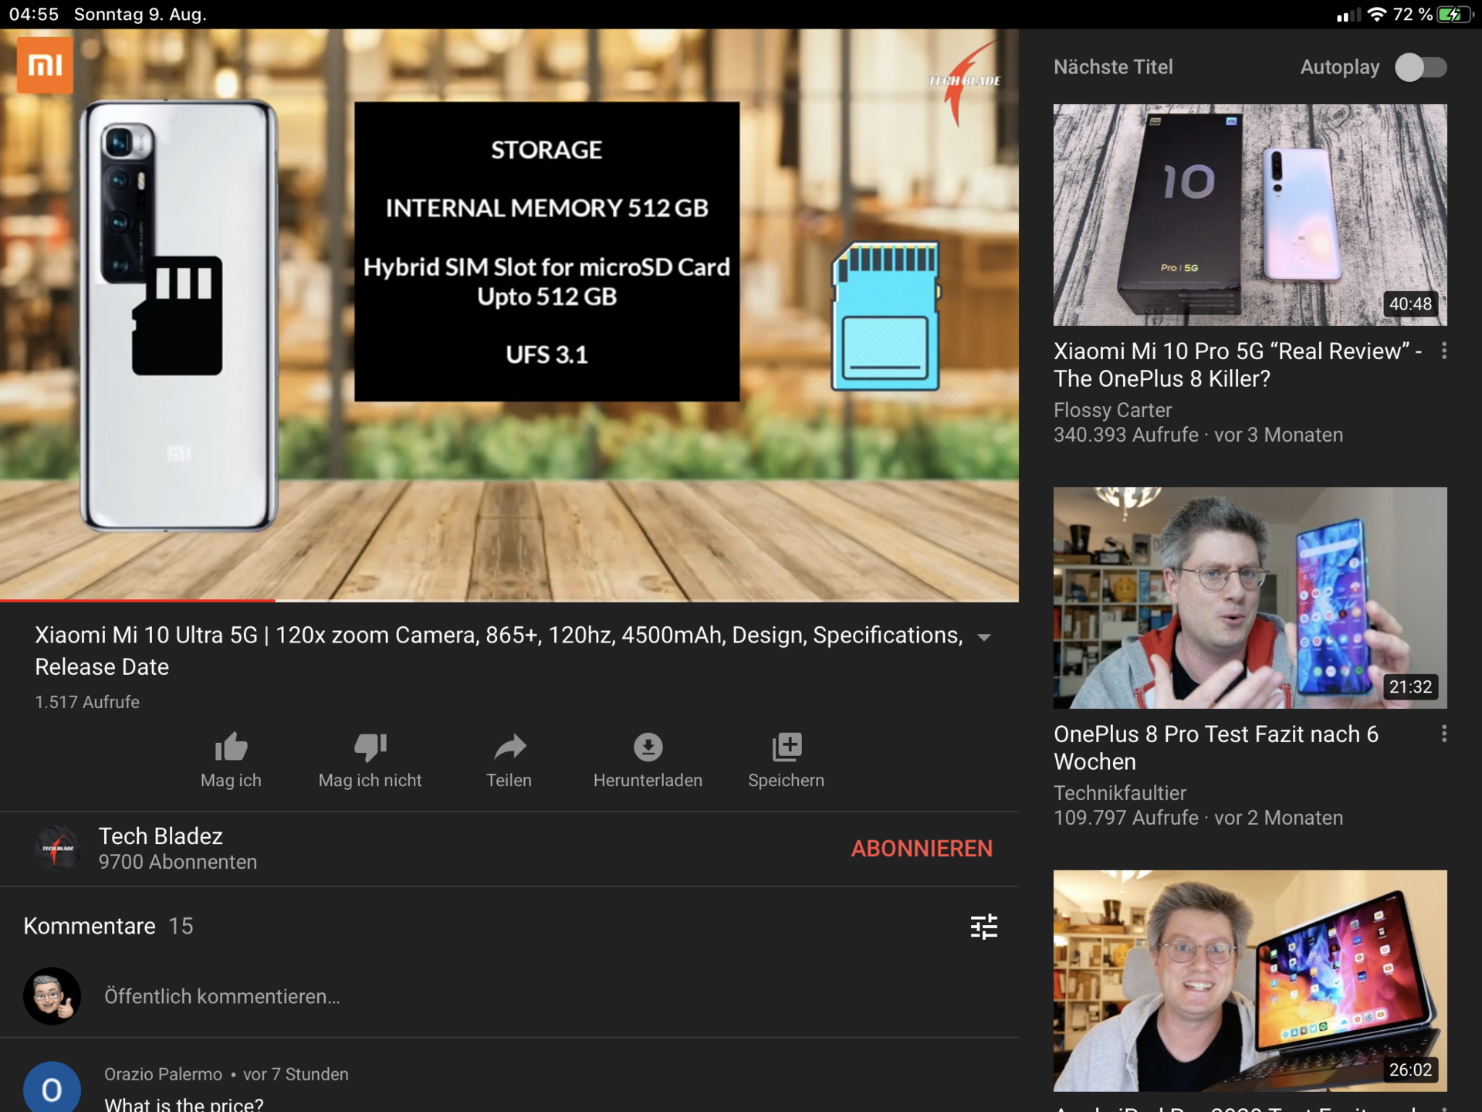Toggle the Autoplay switch
This screenshot has width=1482, height=1112.
1420,67
